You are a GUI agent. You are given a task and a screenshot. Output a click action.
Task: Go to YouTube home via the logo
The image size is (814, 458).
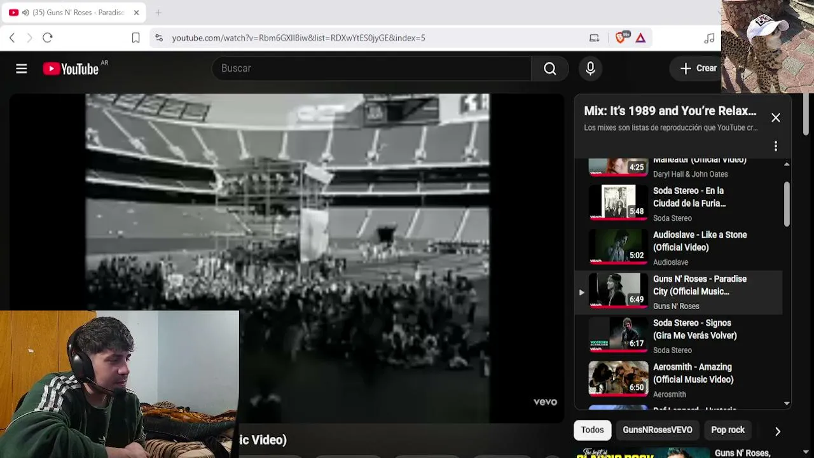pos(71,69)
